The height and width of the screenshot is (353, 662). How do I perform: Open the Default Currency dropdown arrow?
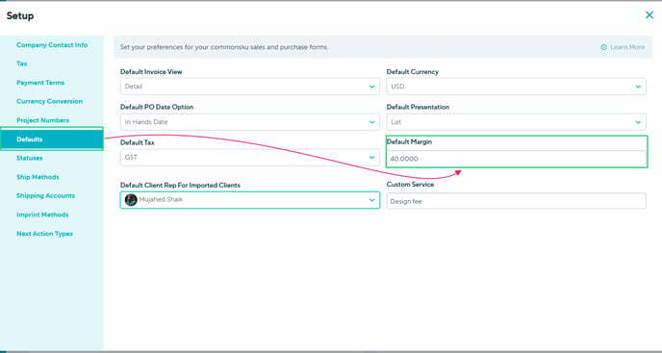coord(638,87)
